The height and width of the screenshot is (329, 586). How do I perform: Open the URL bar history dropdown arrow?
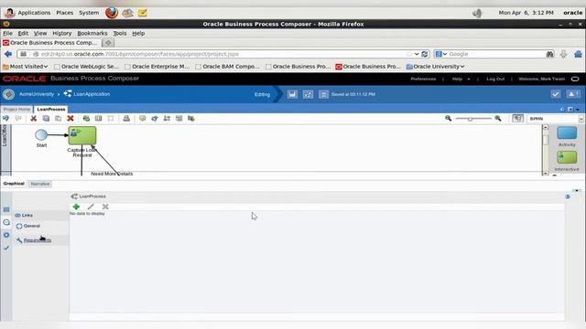(417, 54)
